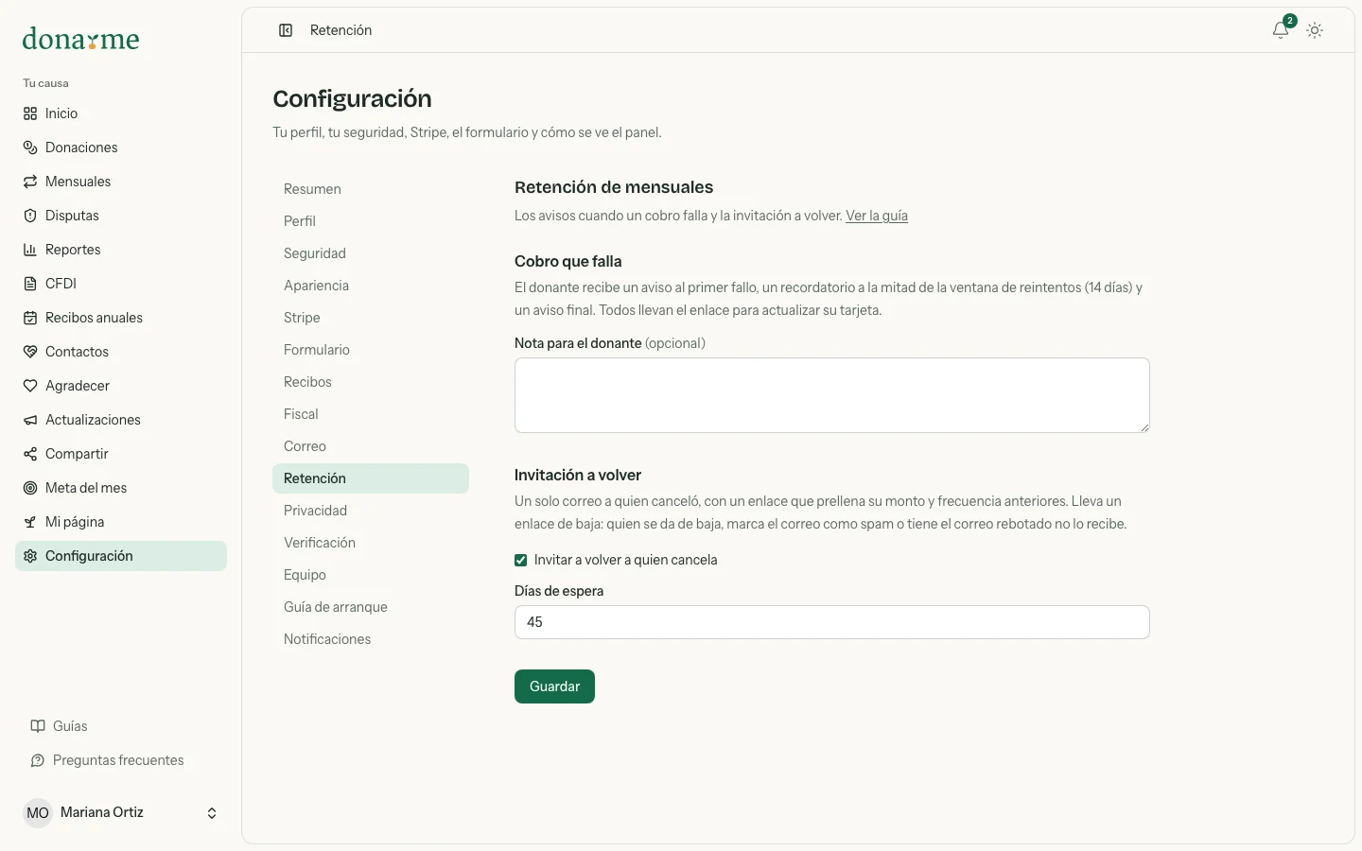Open the Disputas shield icon
Screen dimensions: 1362x851
(30, 216)
